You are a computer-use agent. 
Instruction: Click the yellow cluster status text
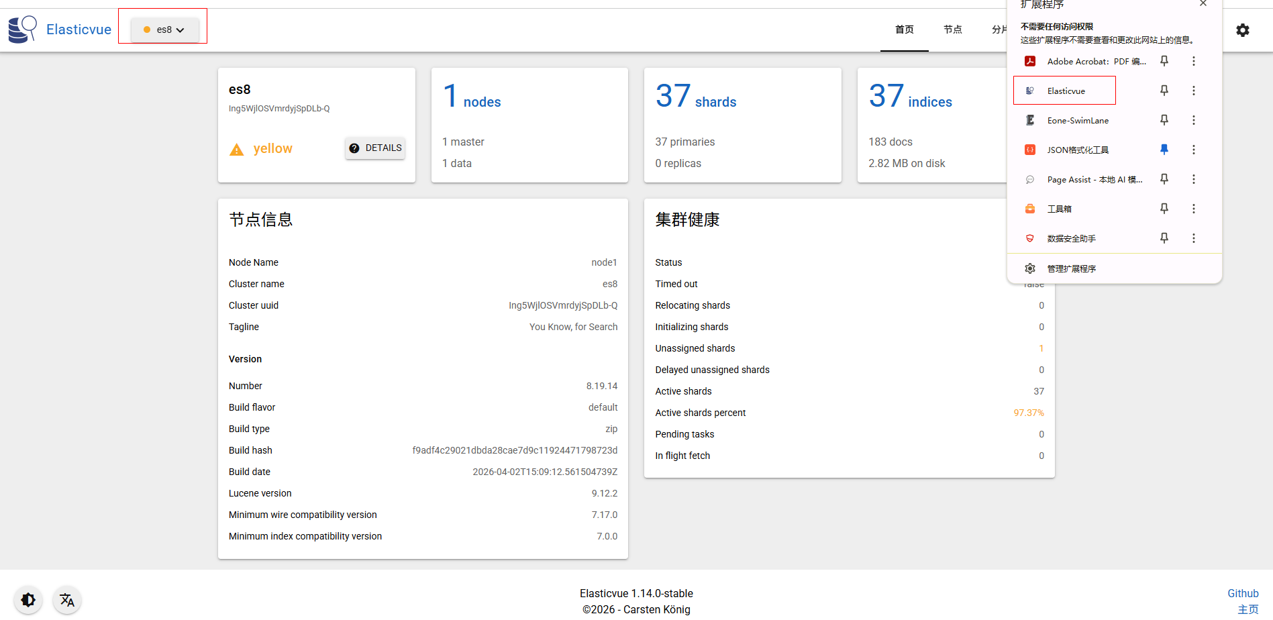point(273,148)
